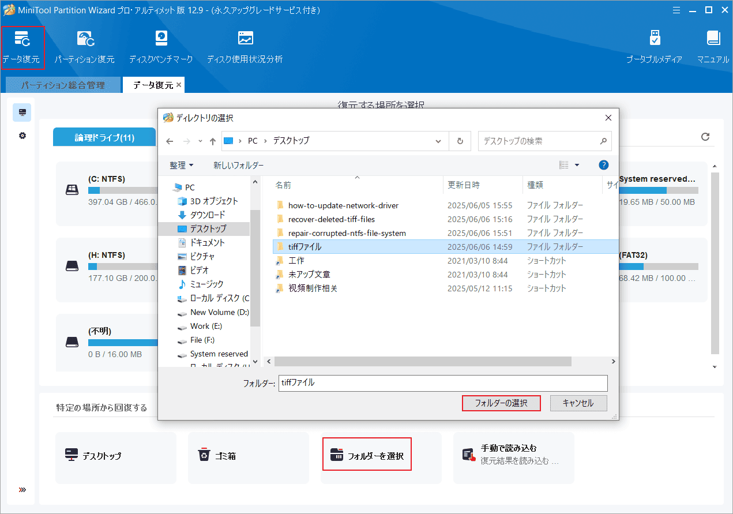Image resolution: width=733 pixels, height=514 pixels.
Task: Refresh the drive list with the refresh icon
Action: 705,137
